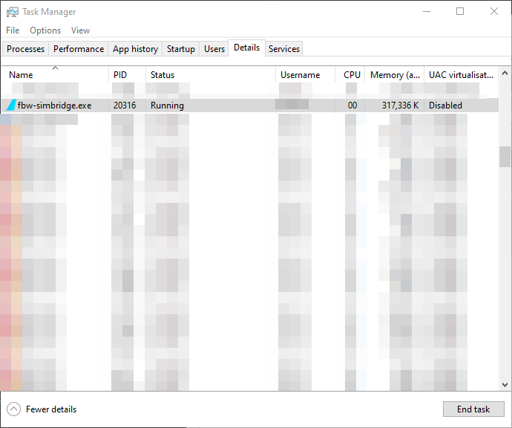The height and width of the screenshot is (428, 512).
Task: Collapse view with Fewer details arrow icon
Action: (13, 409)
